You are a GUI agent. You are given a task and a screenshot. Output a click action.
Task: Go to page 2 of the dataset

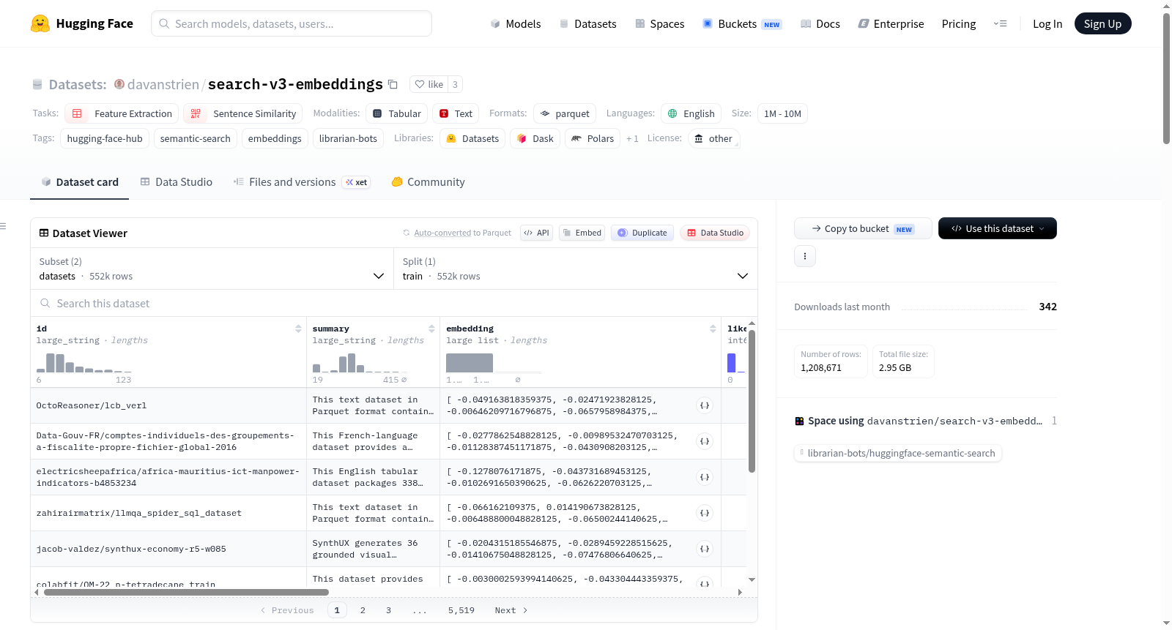coord(363,610)
